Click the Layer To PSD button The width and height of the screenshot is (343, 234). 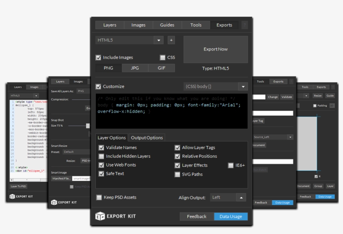click(18, 186)
